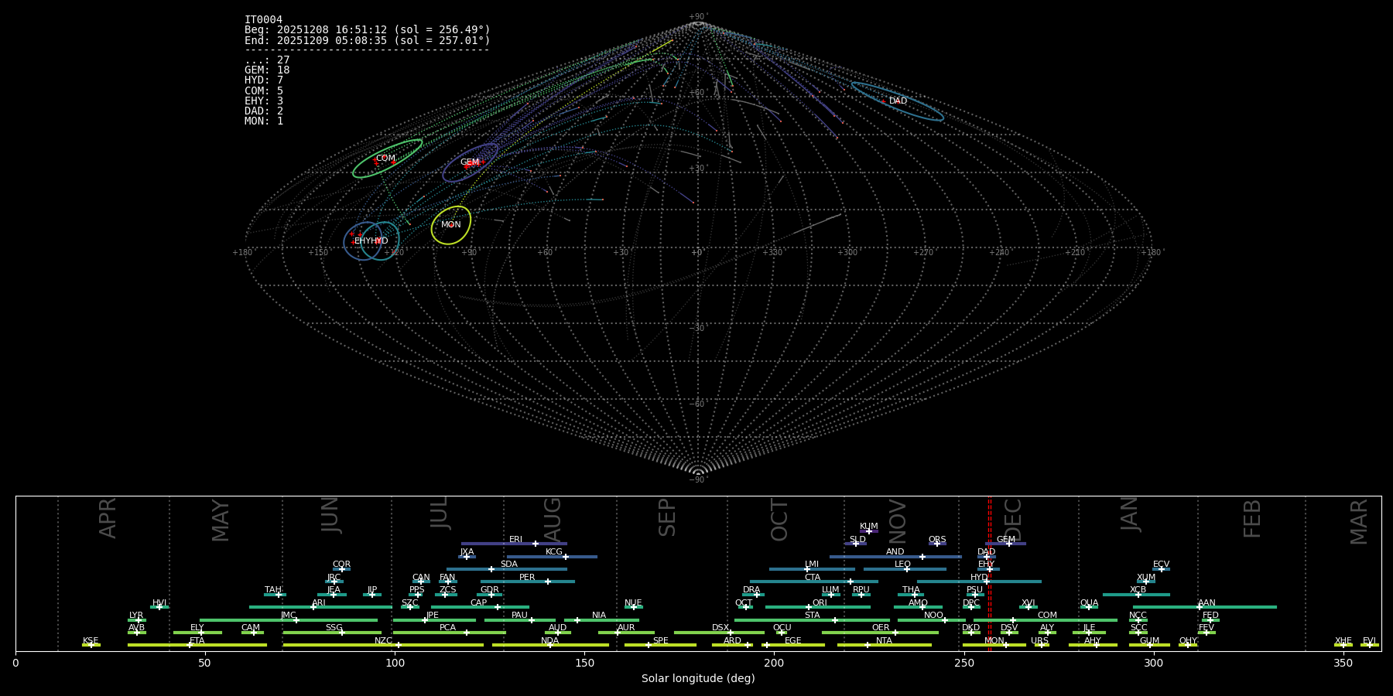Click the peak marker on PER bar
This screenshot has width=1393, height=696.
(x=548, y=582)
